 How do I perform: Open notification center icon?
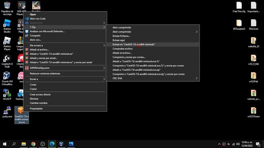pyautogui.click(x=258, y=144)
